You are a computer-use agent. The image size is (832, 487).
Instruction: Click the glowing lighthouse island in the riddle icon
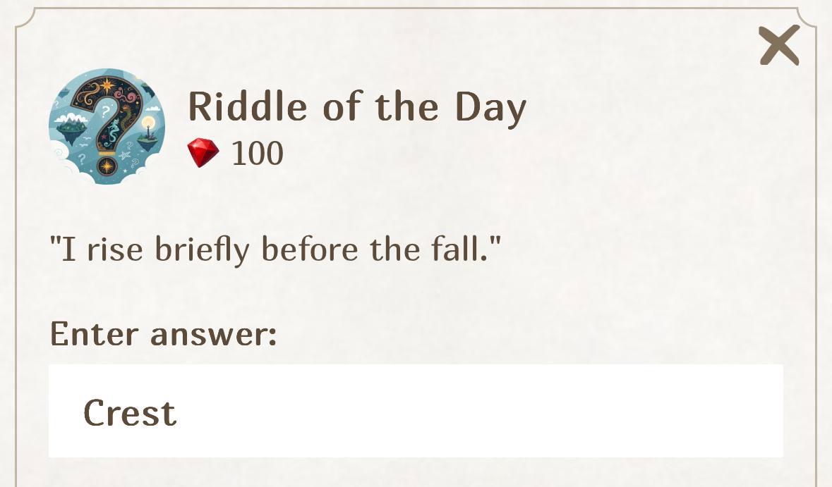[147, 135]
